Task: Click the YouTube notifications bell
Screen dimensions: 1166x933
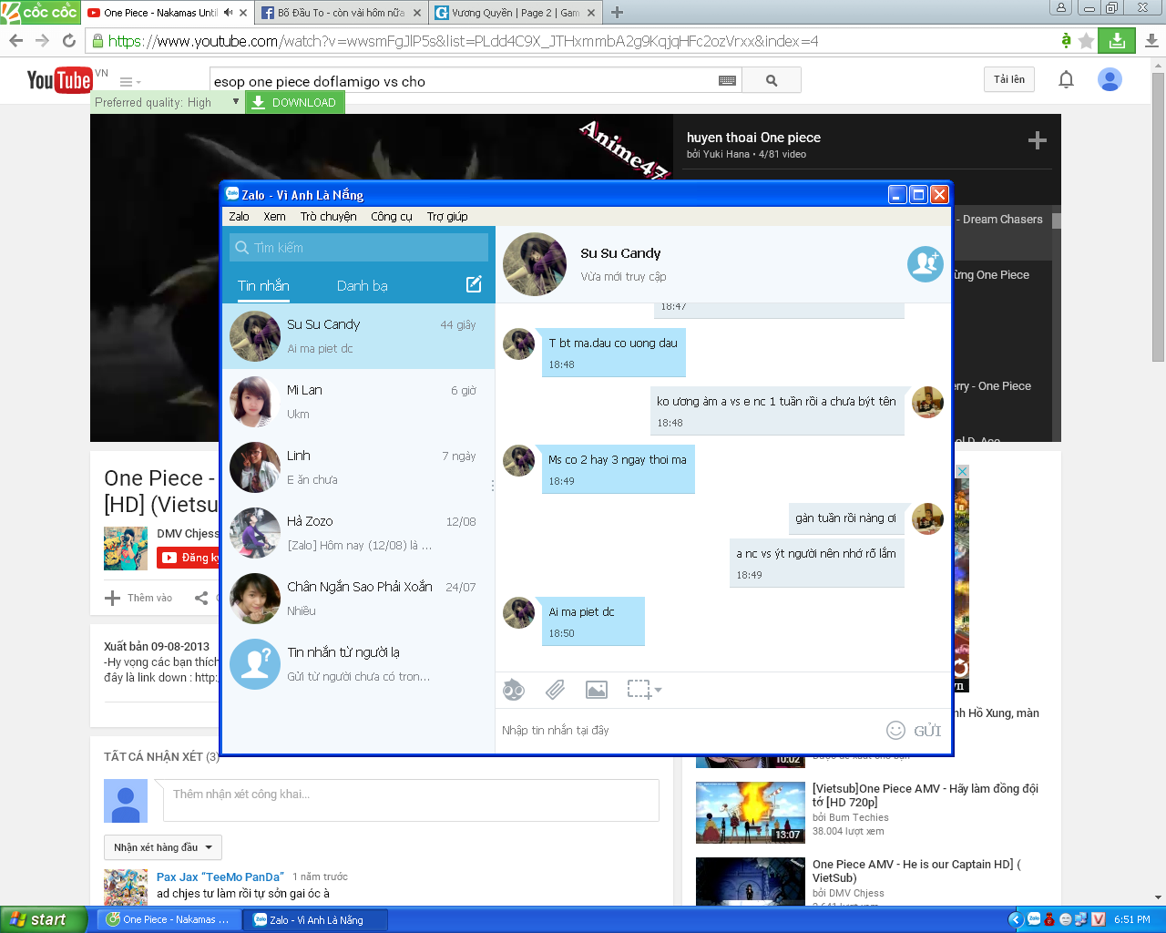Action: pyautogui.click(x=1066, y=80)
